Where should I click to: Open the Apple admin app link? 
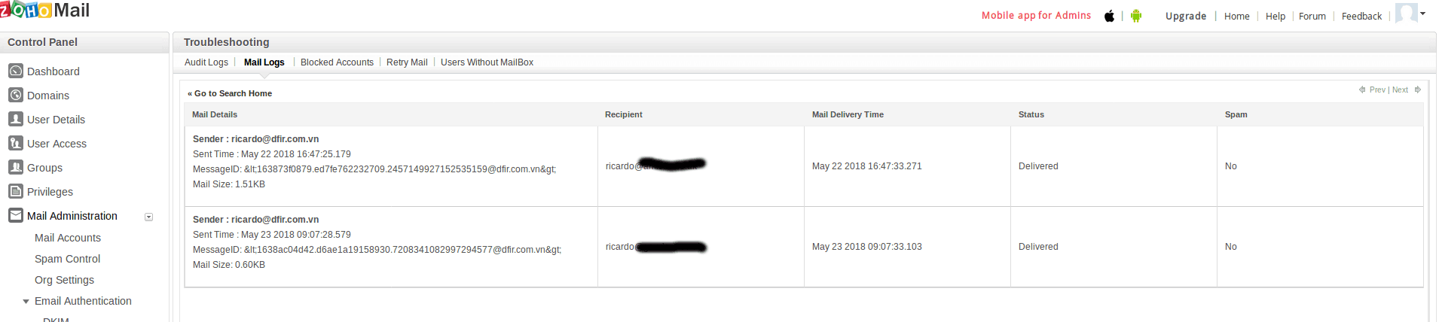tap(1109, 16)
